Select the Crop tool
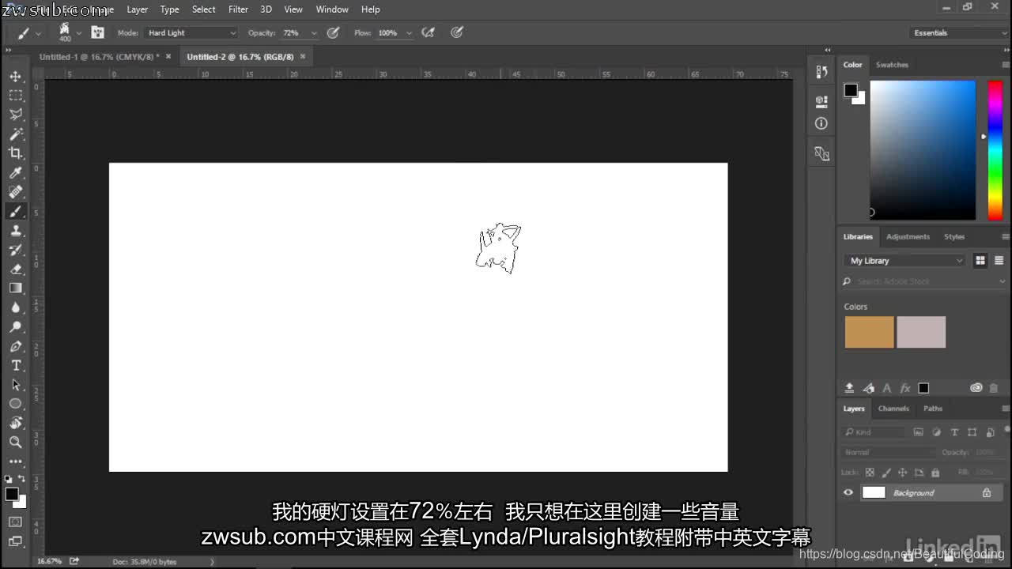Image resolution: width=1012 pixels, height=569 pixels. coord(14,153)
